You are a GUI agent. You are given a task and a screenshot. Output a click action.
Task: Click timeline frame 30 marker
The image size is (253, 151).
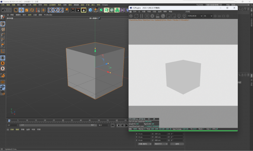pyautogui.click(x=63, y=121)
